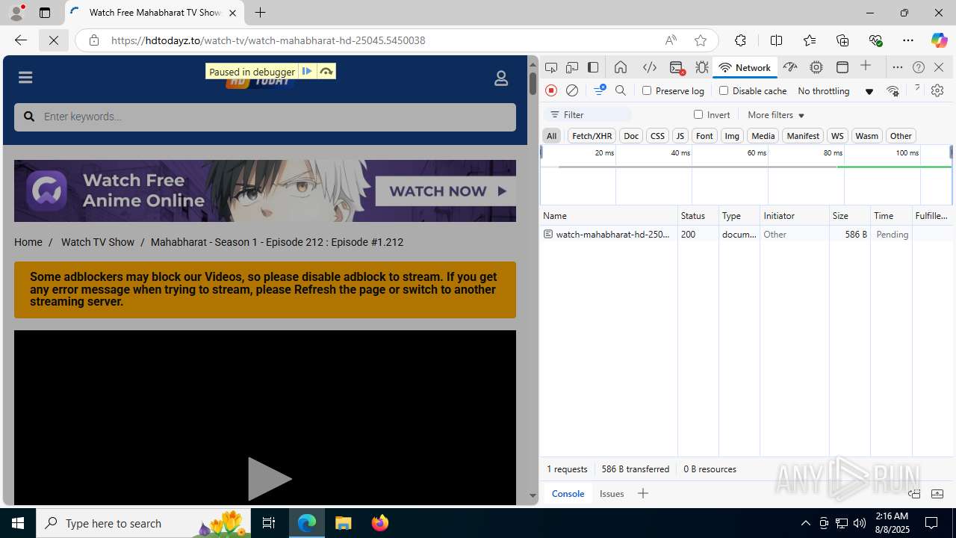The height and width of the screenshot is (538, 956).
Task: Switch to the Console drawer tab
Action: (x=568, y=494)
